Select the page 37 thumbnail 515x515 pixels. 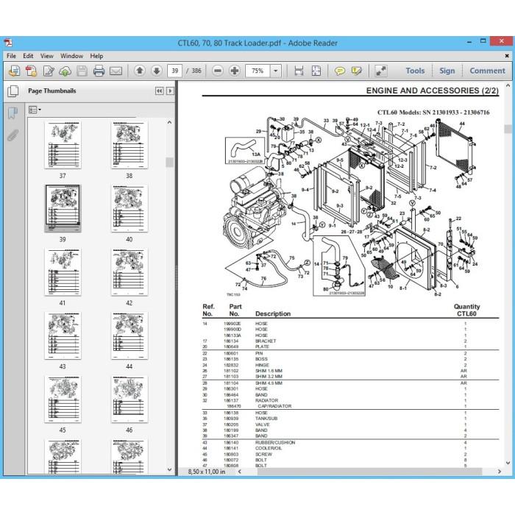point(63,145)
